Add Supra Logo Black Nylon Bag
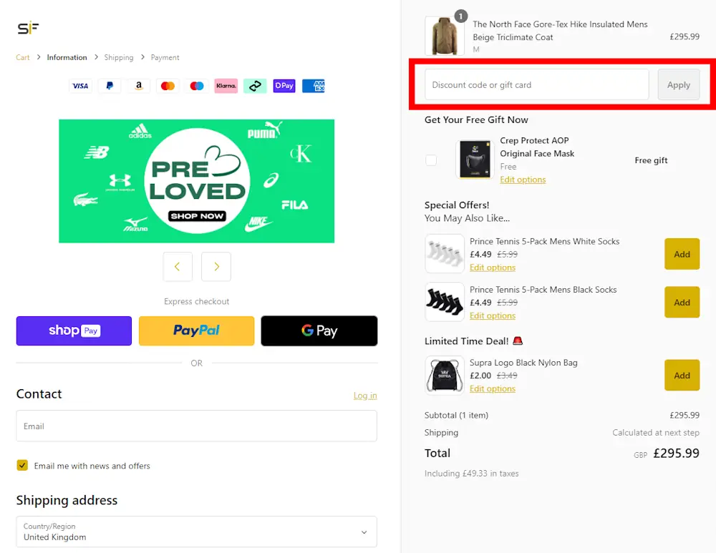 click(x=682, y=376)
